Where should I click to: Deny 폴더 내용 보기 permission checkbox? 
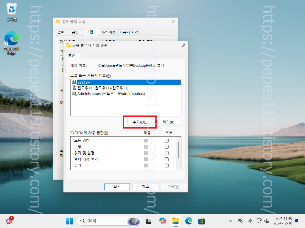pos(166,159)
